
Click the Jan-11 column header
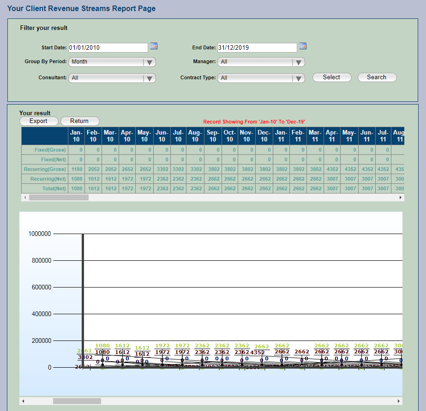pos(281,136)
